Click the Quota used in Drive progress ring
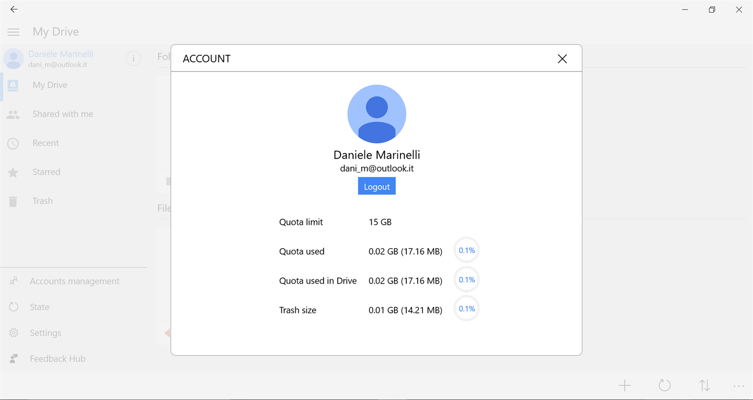 click(x=466, y=280)
